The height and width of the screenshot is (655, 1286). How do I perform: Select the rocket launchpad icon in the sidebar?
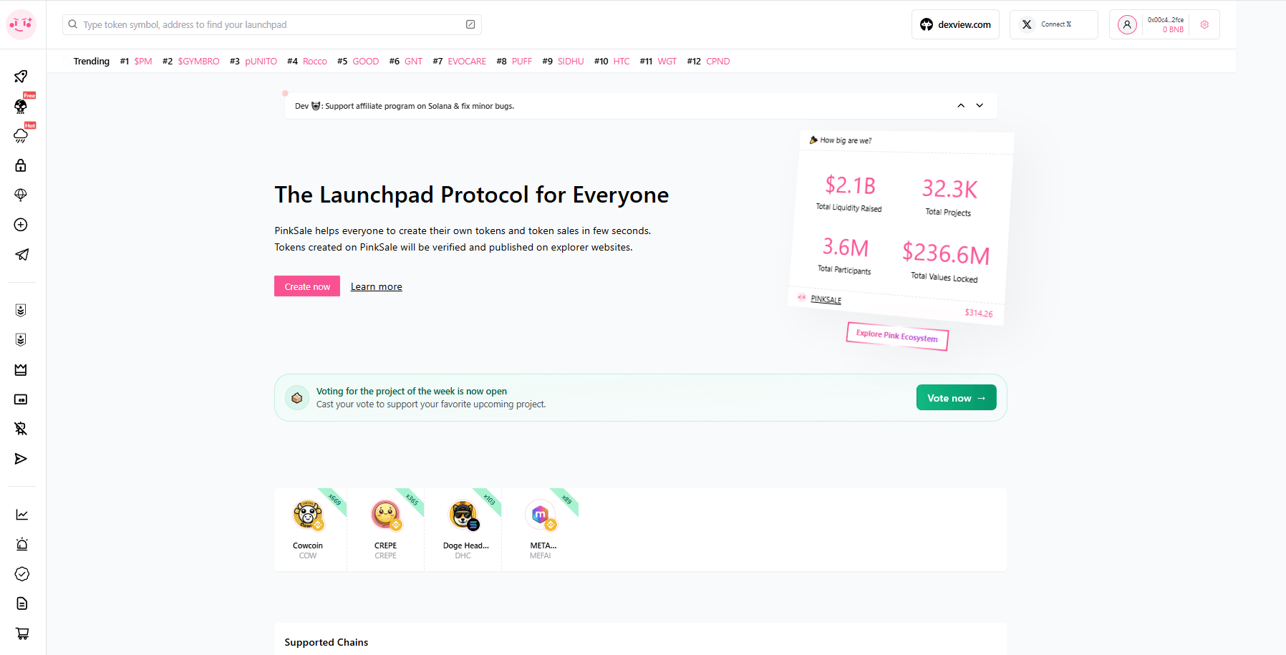21,77
